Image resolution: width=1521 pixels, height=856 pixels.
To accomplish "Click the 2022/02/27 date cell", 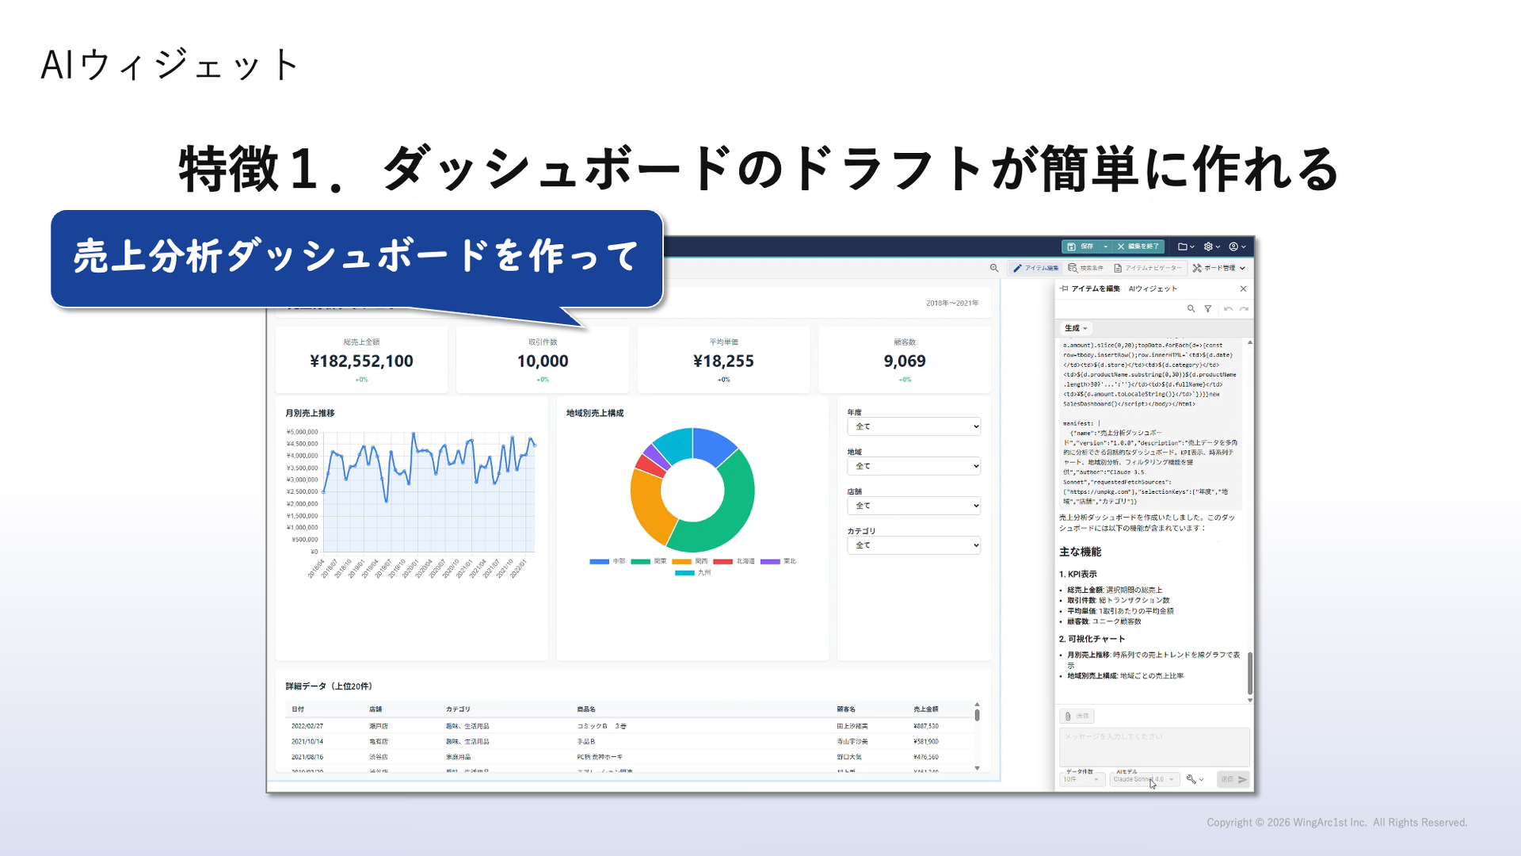I will (x=307, y=726).
